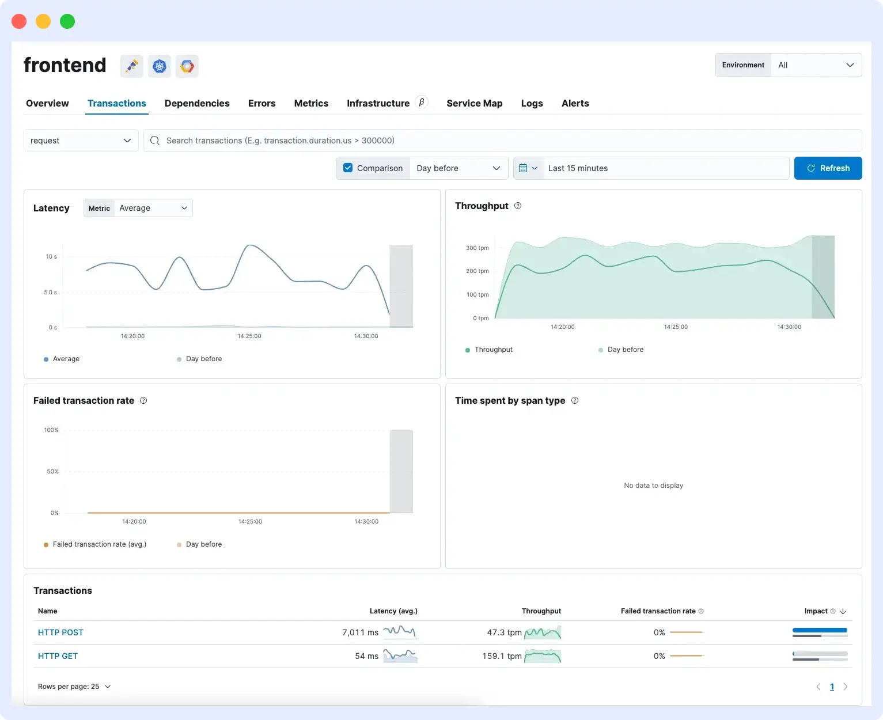Image resolution: width=883 pixels, height=720 pixels.
Task: Click the Throughput column header in table
Action: tap(541, 611)
